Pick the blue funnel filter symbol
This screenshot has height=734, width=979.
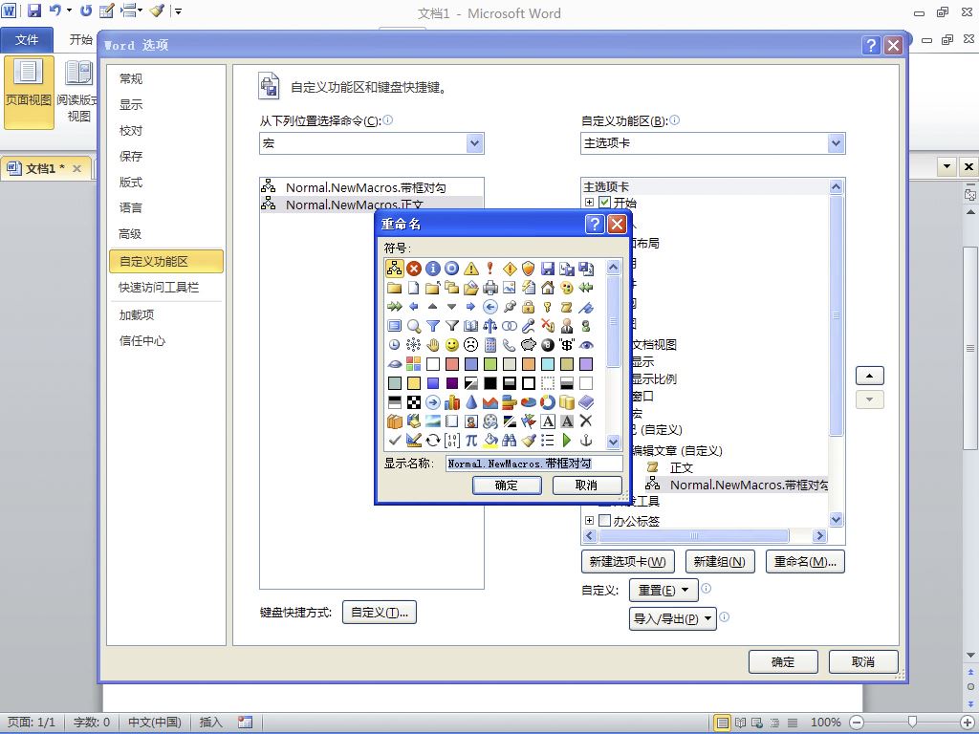click(x=433, y=326)
